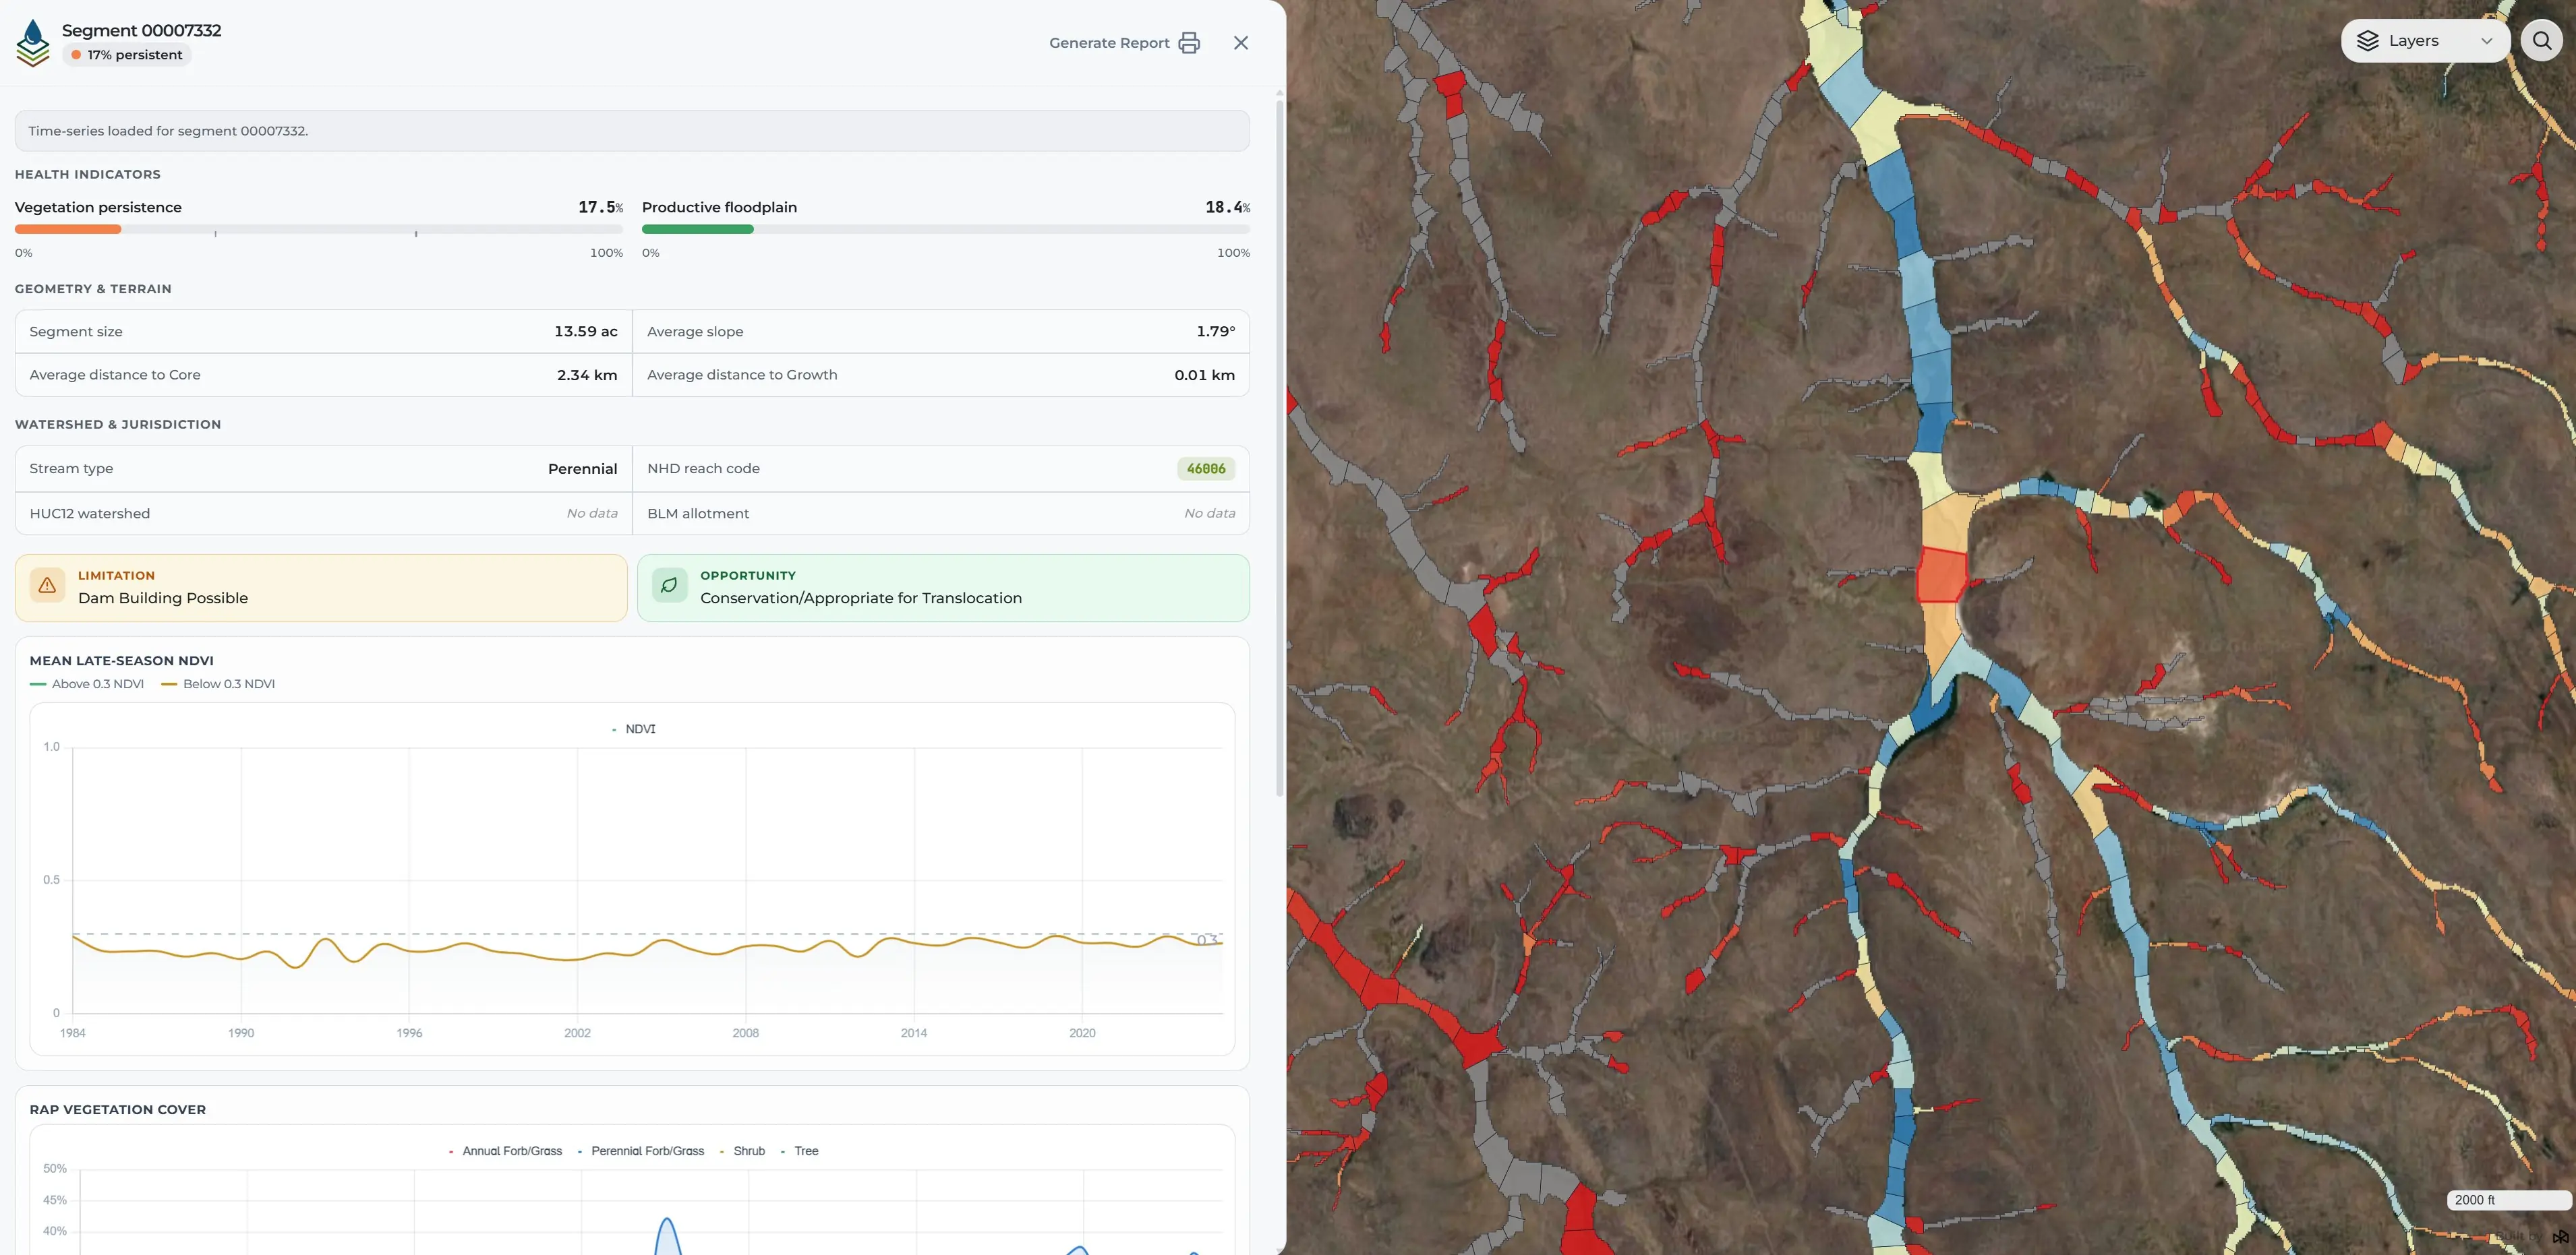Click the Average slope value 1.79°
2576x1255 pixels.
(x=1215, y=332)
